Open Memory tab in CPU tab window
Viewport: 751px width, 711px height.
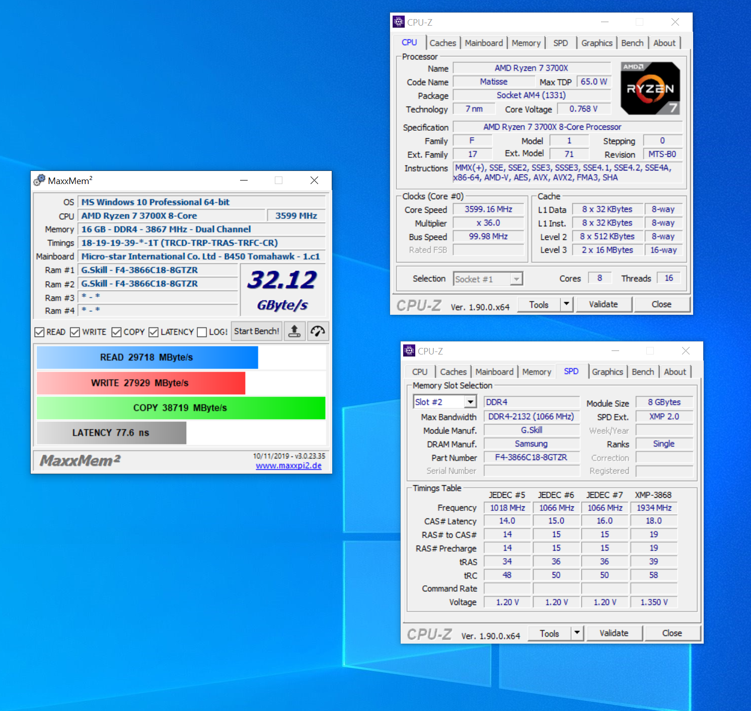pos(526,43)
